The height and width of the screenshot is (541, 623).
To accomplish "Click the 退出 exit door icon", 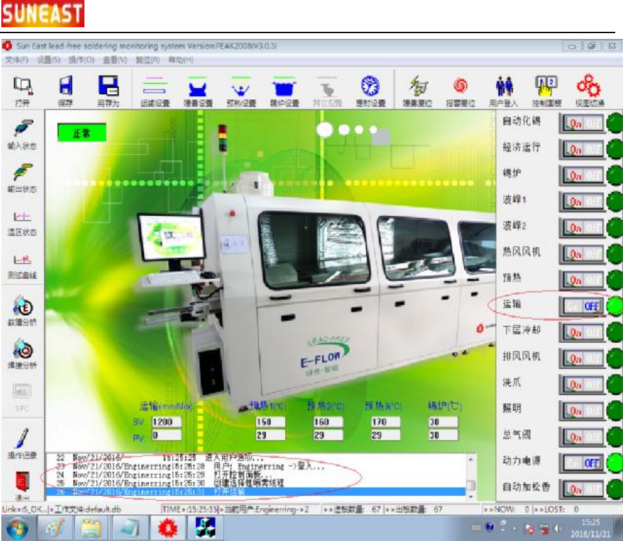I will coord(22,484).
